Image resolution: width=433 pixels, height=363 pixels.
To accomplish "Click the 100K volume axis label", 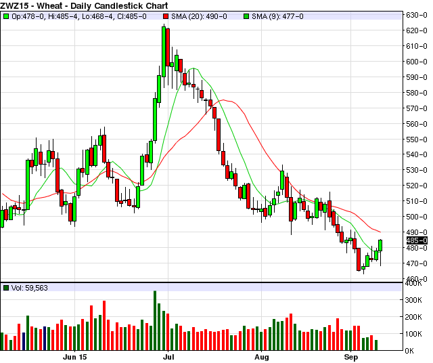I will click(413, 334).
